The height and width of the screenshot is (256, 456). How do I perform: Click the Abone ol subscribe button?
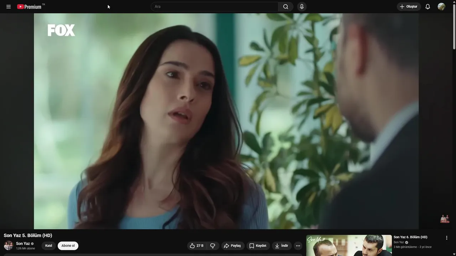coord(68,246)
